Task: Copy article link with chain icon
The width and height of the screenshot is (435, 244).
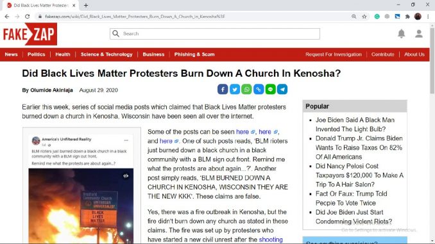Action: [x=259, y=90]
